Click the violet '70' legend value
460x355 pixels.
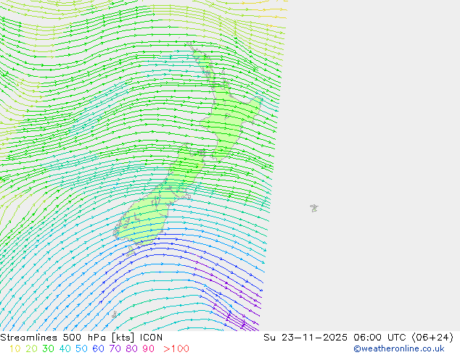tap(115, 348)
